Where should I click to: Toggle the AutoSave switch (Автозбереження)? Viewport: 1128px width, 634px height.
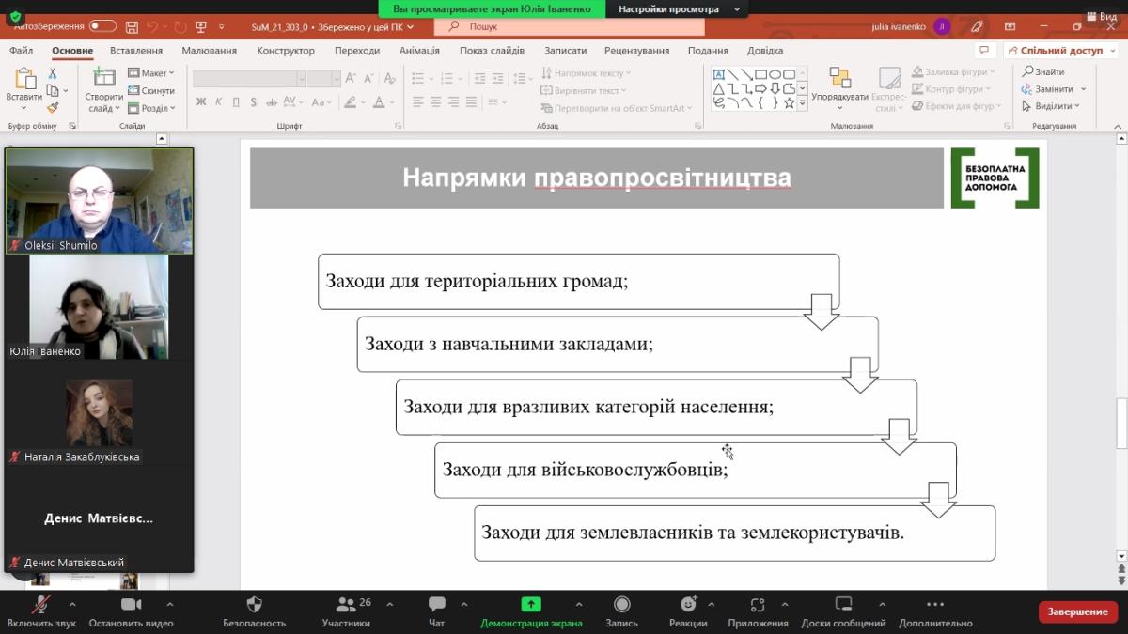point(102,26)
